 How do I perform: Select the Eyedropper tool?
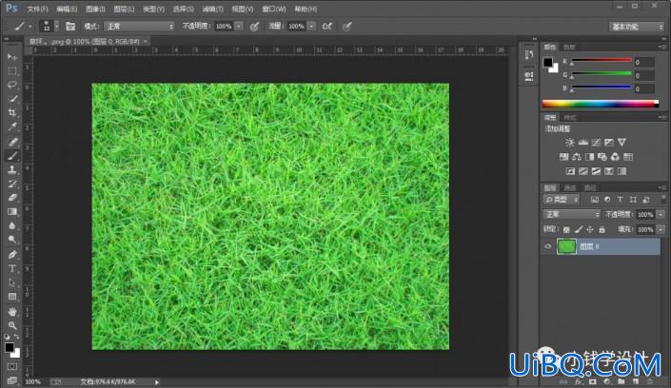pos(12,127)
